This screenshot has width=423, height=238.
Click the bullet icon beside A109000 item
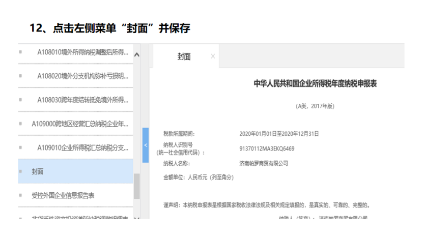coord(21,124)
